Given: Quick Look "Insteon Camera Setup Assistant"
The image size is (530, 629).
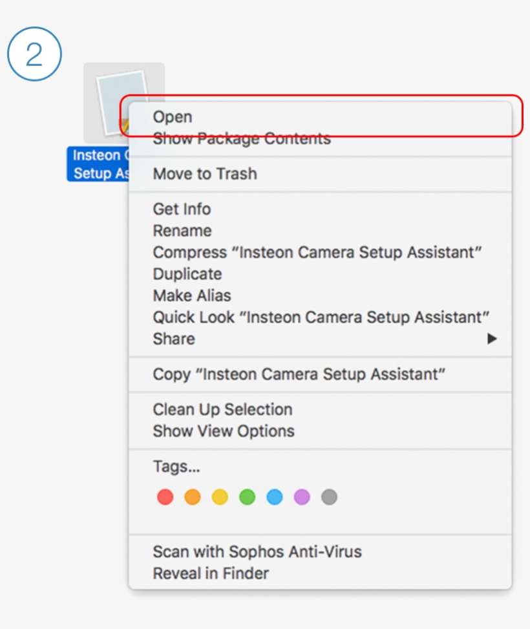Looking at the screenshot, I should click(317, 317).
